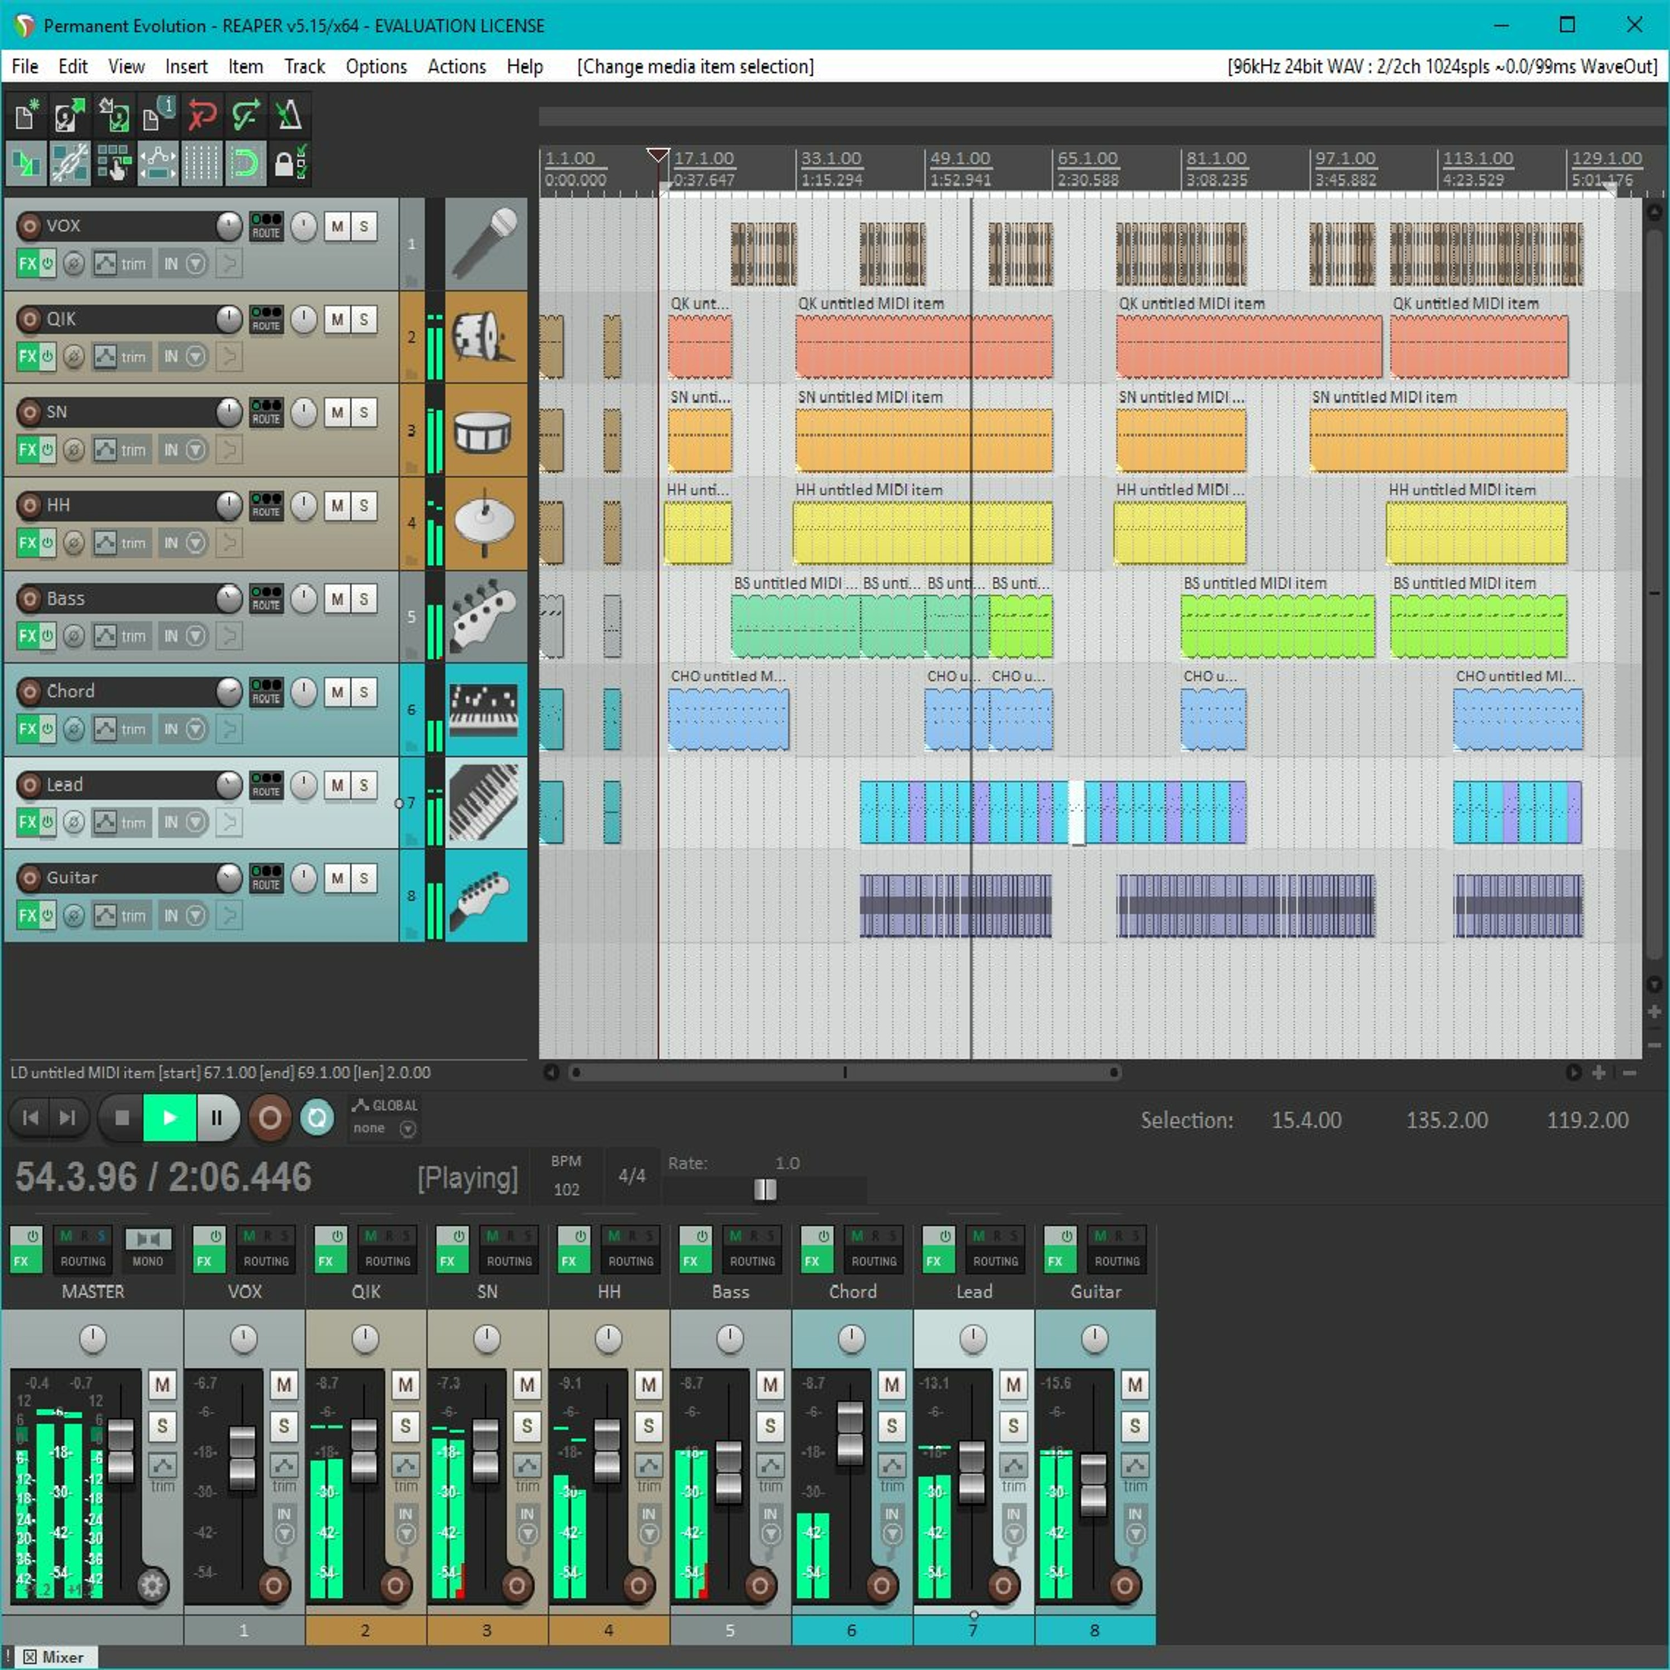
Task: Open the global automation override dropdown
Action: (408, 1129)
